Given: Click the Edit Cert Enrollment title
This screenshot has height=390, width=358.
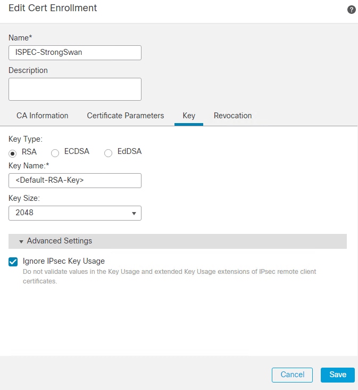Looking at the screenshot, I should tap(53, 8).
